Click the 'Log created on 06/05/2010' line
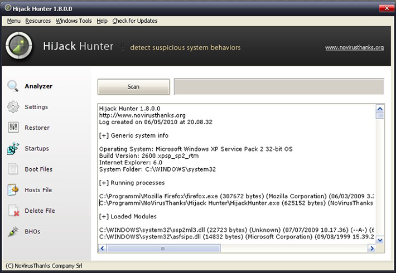Image resolution: width=396 pixels, height=273 pixels. pos(156,122)
